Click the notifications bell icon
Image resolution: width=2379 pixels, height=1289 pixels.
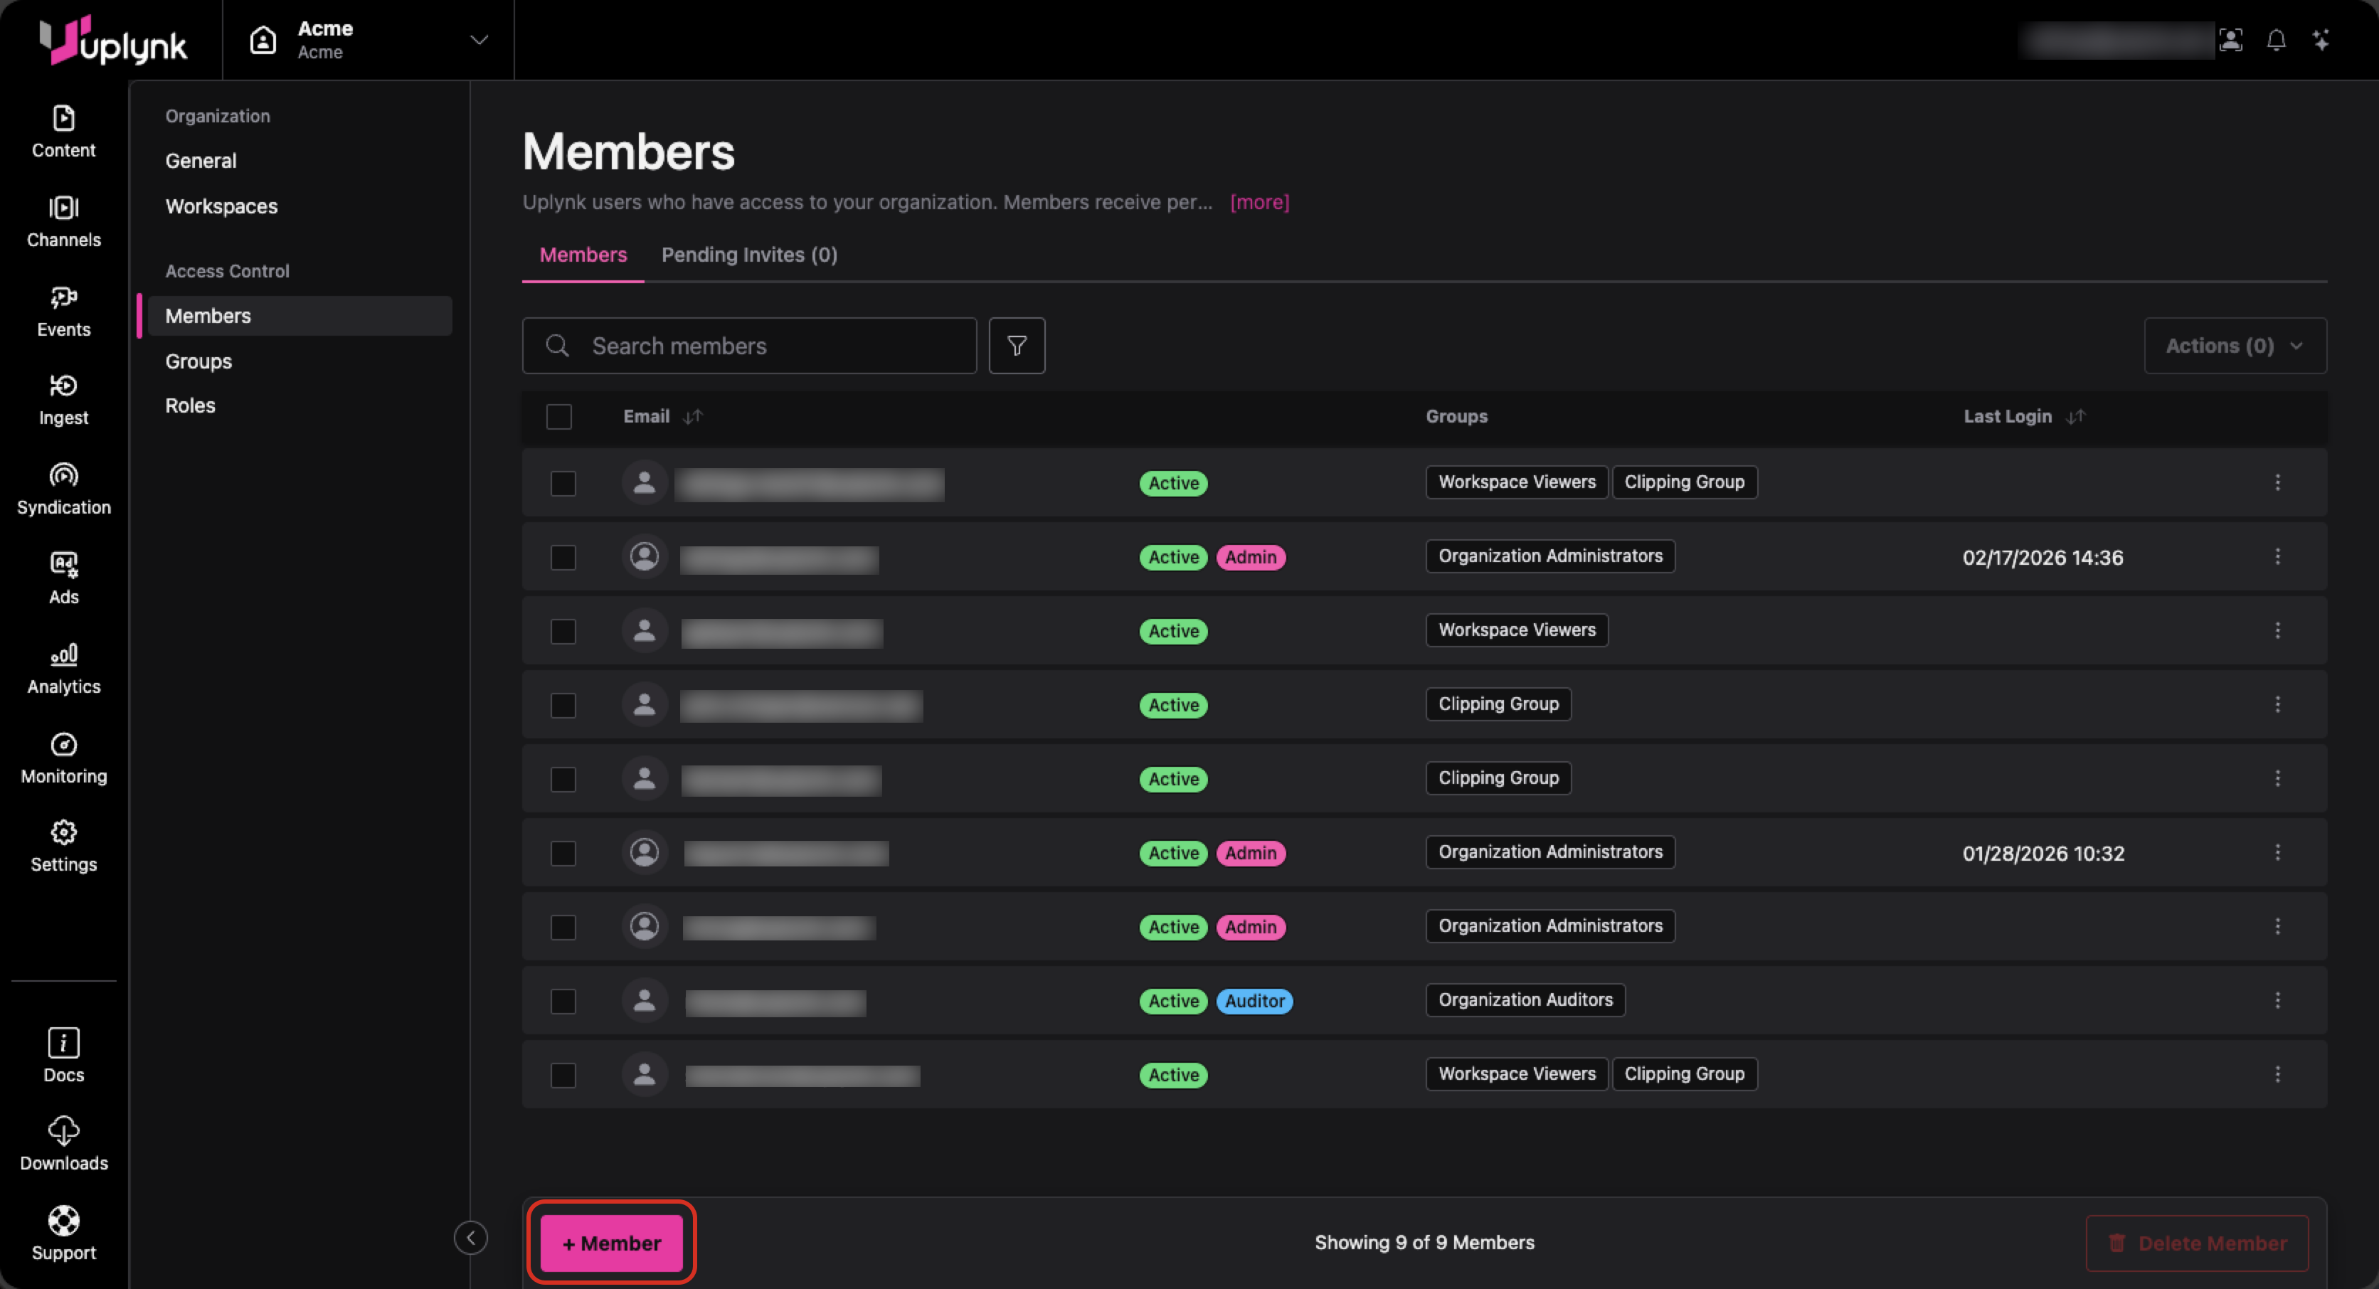(x=2276, y=40)
